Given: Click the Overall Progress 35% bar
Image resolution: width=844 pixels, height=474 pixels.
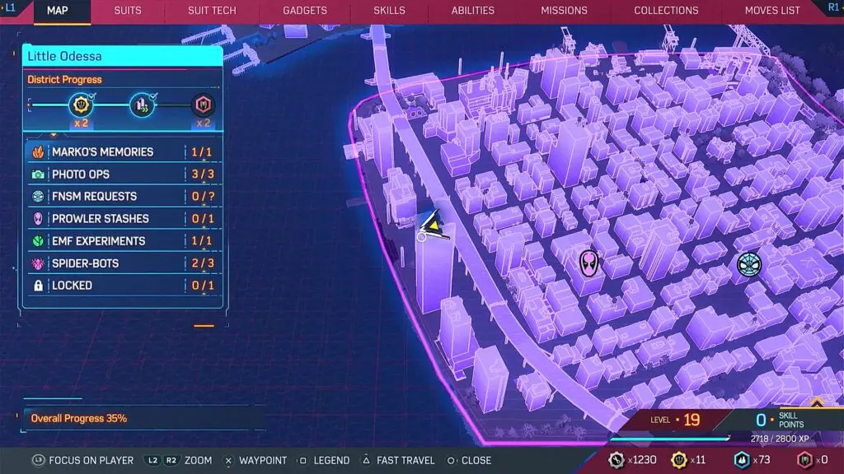Looking at the screenshot, I should pyautogui.click(x=142, y=418).
